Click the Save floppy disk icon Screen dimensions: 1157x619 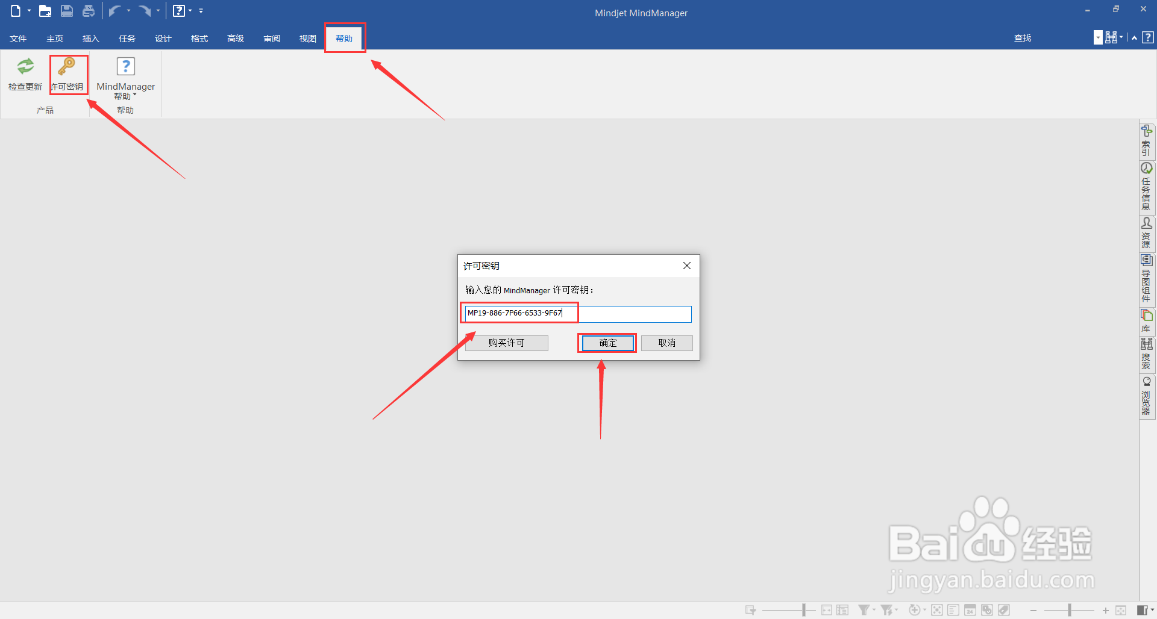pyautogui.click(x=67, y=11)
